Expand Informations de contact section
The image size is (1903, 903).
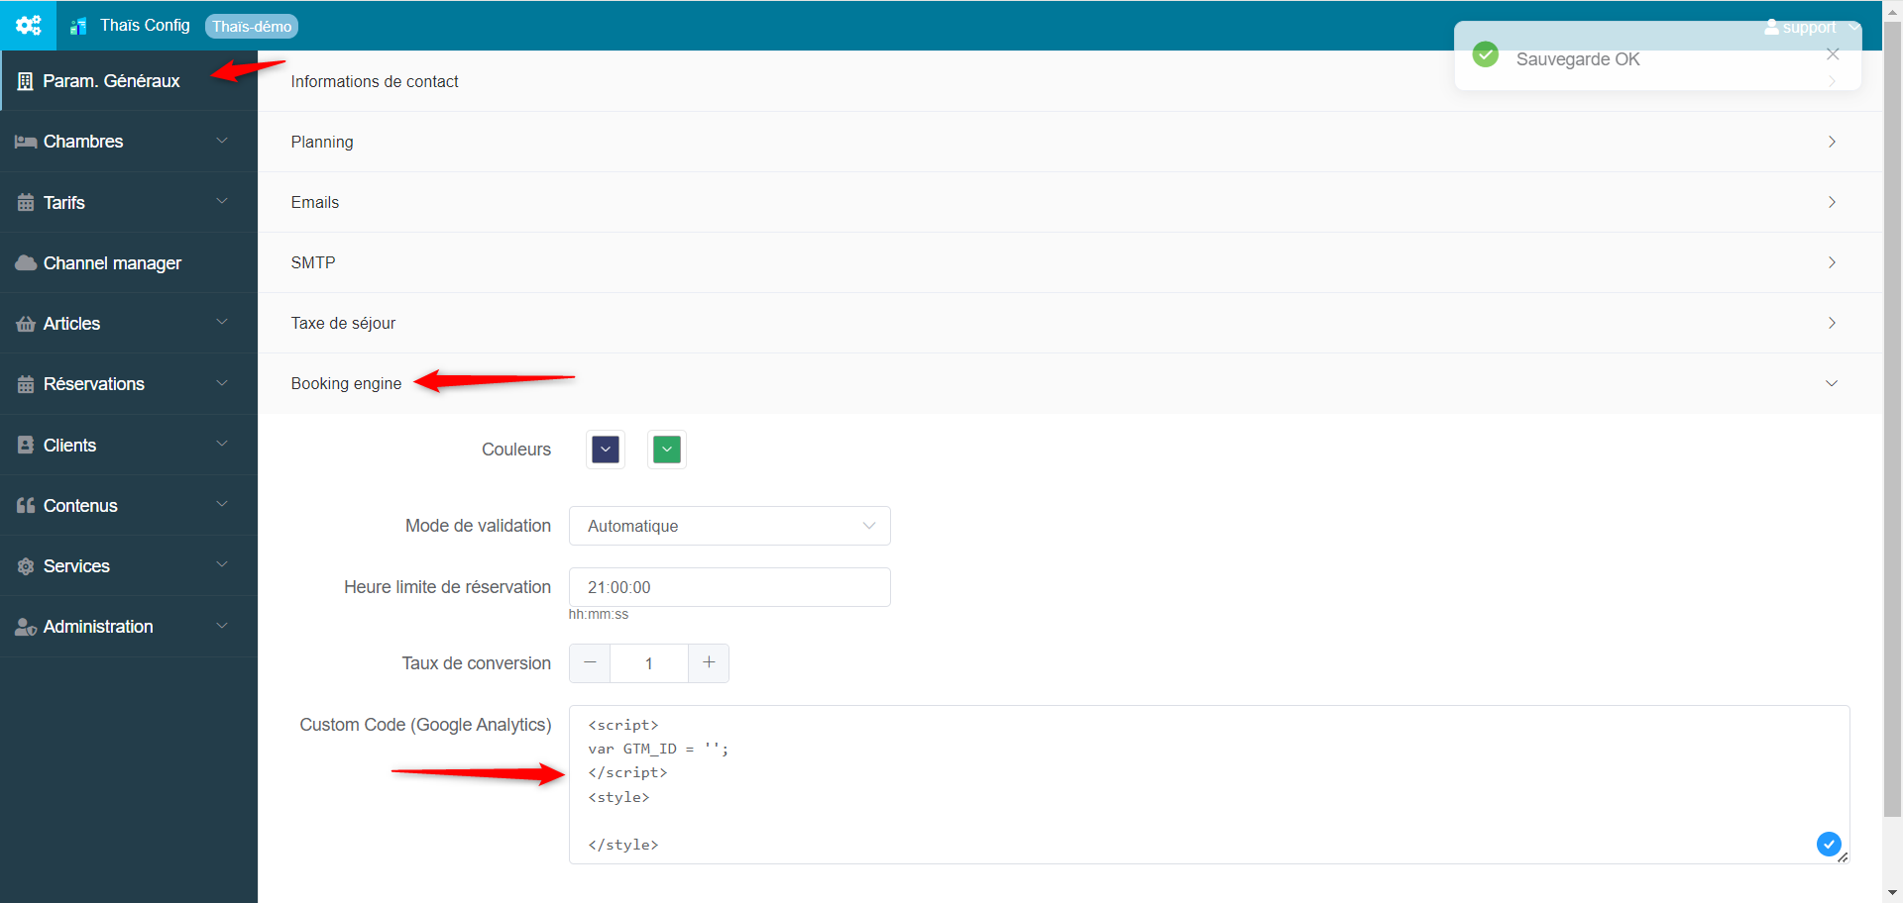tap(1070, 81)
